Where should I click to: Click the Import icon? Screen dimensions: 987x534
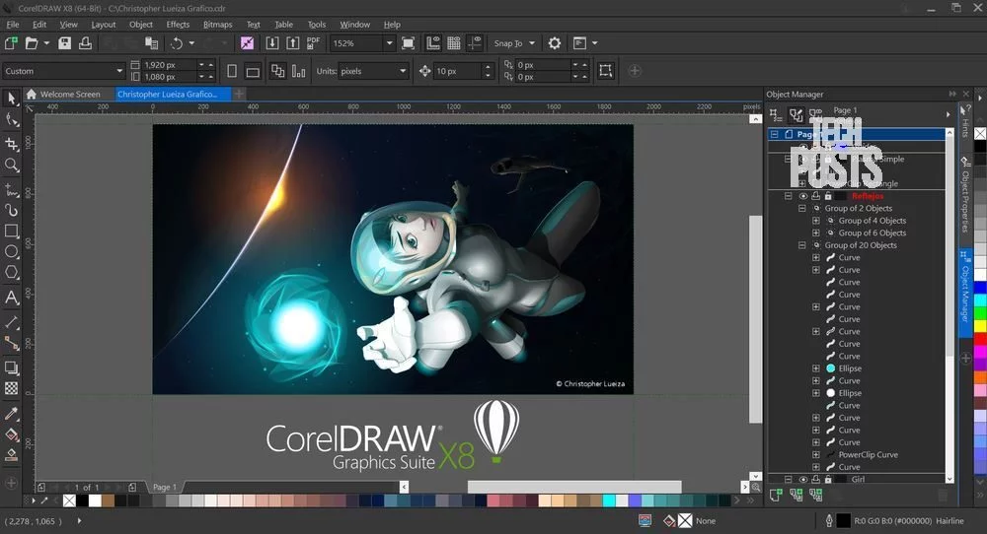272,42
